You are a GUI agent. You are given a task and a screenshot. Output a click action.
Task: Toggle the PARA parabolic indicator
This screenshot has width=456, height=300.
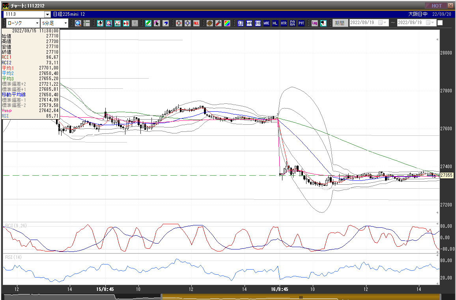click(x=293, y=23)
